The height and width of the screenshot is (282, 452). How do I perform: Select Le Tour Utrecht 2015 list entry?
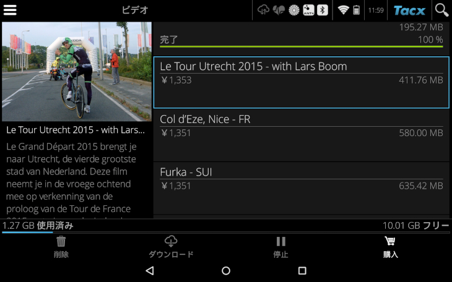[x=302, y=82]
